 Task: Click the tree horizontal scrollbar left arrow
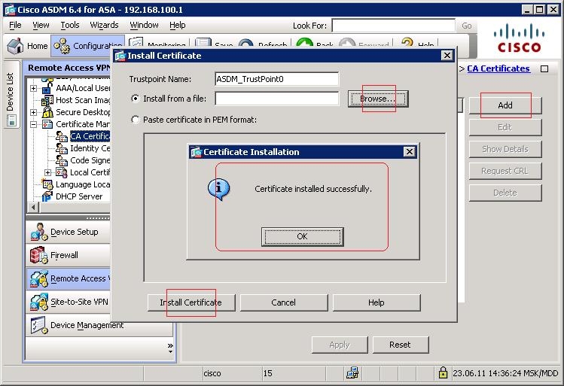pos(33,208)
